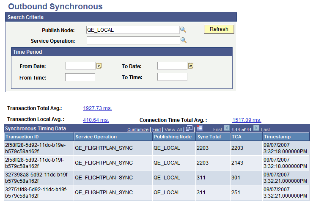Click QE_LOCAL in the 32751fd8 row

[167, 193]
